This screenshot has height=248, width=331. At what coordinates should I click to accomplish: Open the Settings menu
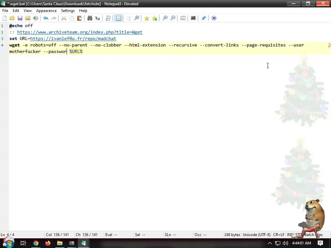pos(68,11)
